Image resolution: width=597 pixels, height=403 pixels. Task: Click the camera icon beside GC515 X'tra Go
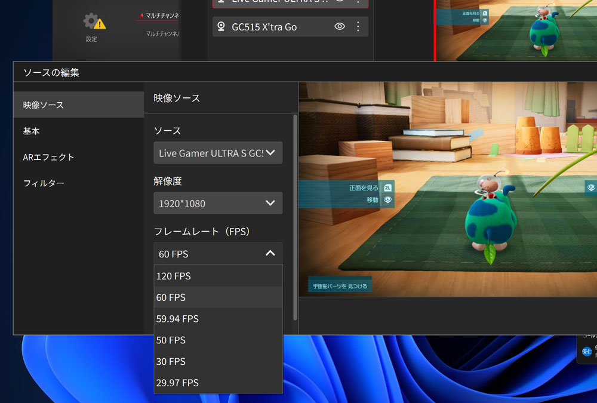tap(220, 26)
